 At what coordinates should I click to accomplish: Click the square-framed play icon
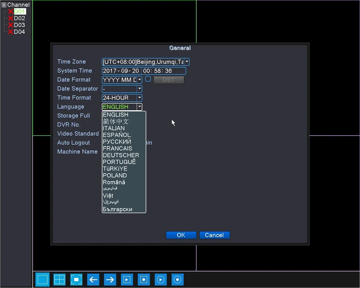coord(127,279)
